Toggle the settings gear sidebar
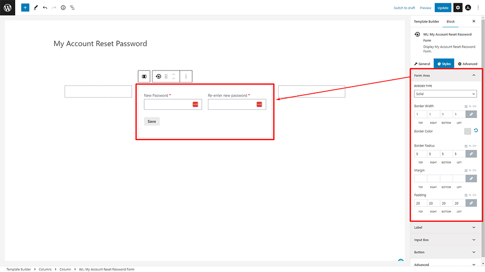 [x=458, y=8]
